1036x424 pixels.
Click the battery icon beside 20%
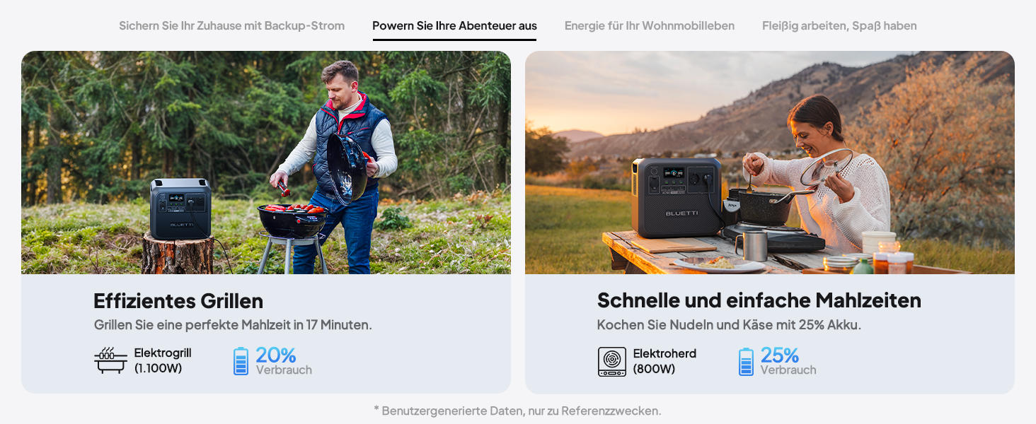point(241,360)
